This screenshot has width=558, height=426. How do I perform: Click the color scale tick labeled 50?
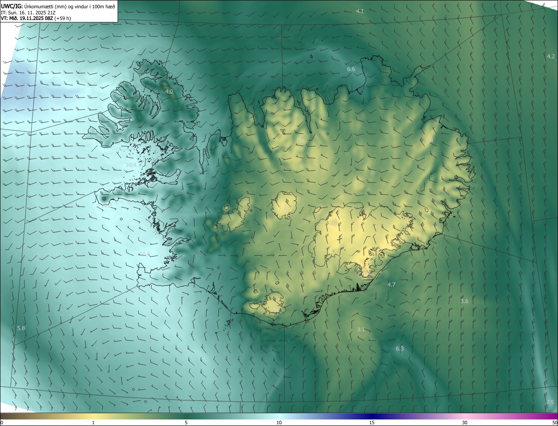point(555,423)
